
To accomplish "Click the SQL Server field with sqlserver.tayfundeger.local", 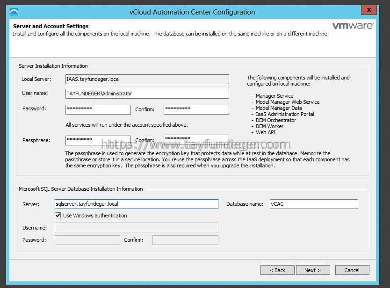I will [136, 204].
